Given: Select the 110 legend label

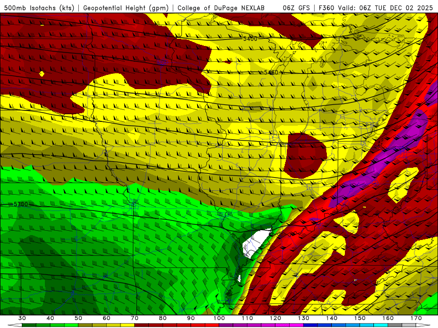Looking at the screenshot, I should coord(247,318).
